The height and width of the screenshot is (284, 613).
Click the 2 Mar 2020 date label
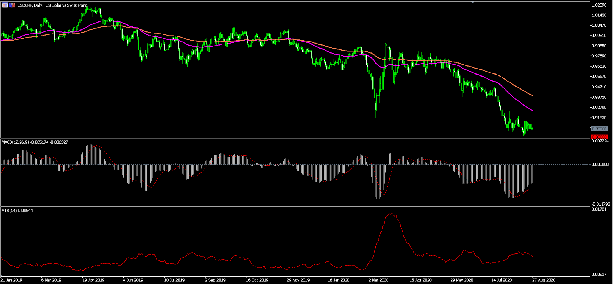click(379, 280)
